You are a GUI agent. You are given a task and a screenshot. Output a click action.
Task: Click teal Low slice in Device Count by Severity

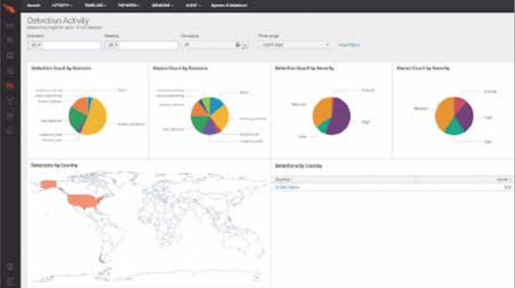tap(455, 127)
